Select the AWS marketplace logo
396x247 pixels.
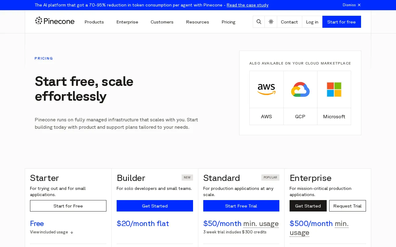coord(266,89)
